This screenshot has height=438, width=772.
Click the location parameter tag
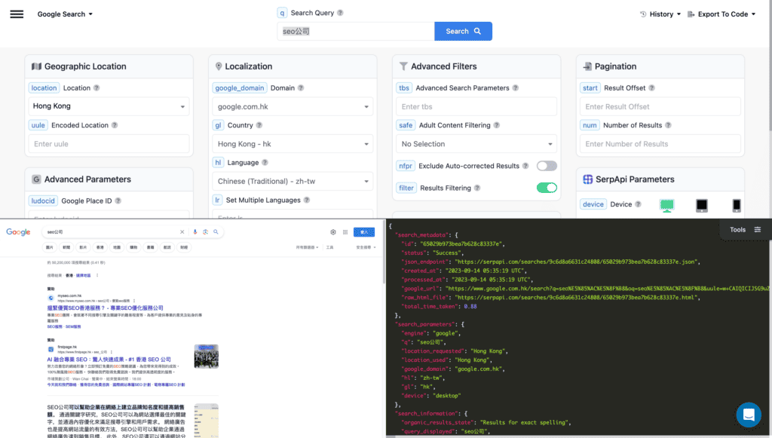coord(44,87)
